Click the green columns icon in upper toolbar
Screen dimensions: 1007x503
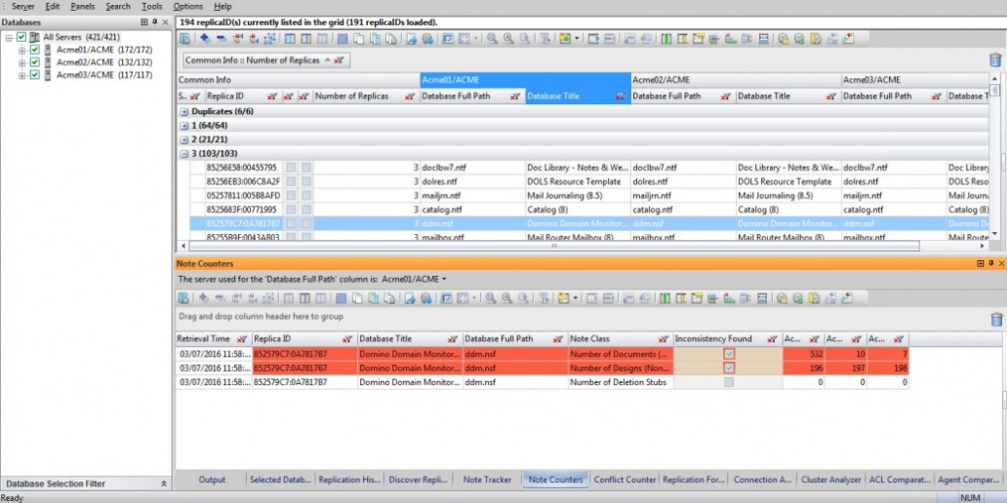[x=666, y=38]
